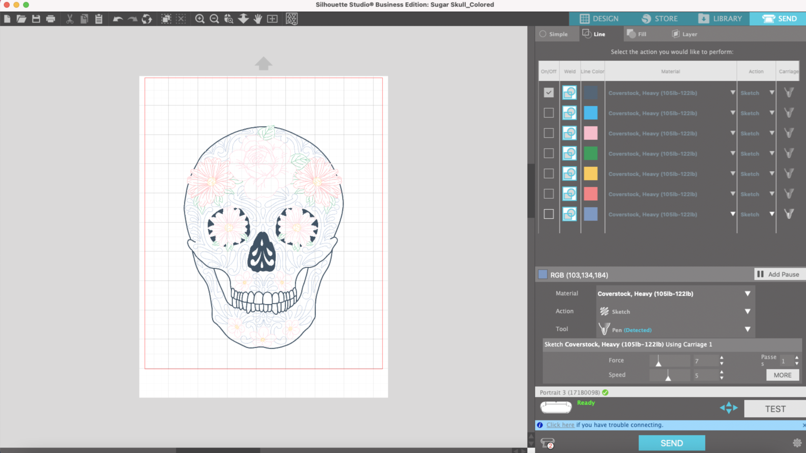The height and width of the screenshot is (453, 806).
Task: Zoom in with the magnifier plus icon
Action: (x=200, y=19)
